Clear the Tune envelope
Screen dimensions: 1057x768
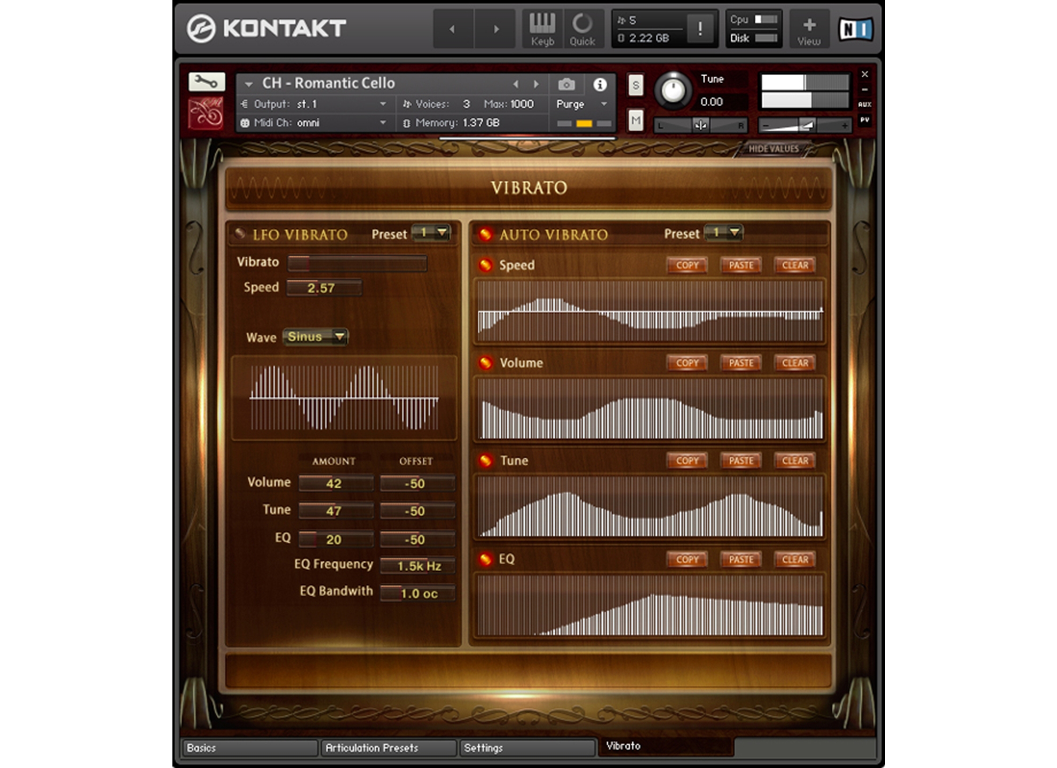(x=795, y=460)
